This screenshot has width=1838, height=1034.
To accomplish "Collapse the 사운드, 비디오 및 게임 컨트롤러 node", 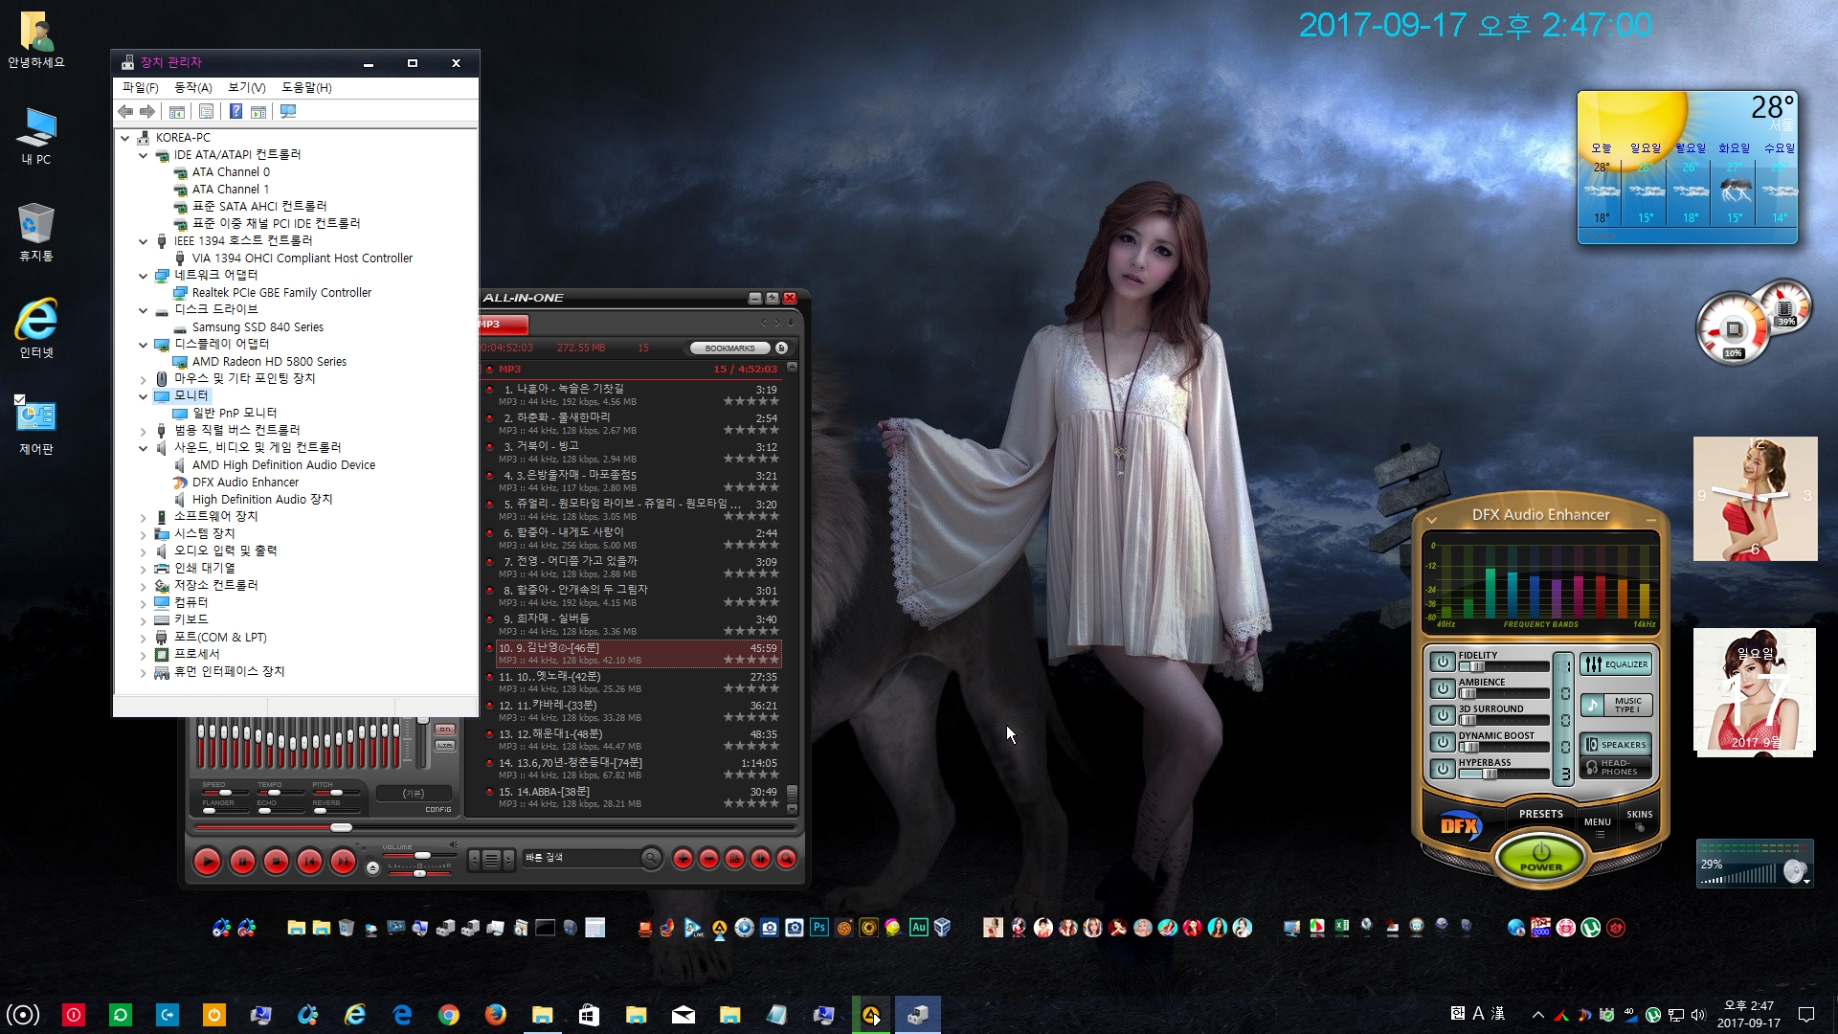I will (144, 448).
